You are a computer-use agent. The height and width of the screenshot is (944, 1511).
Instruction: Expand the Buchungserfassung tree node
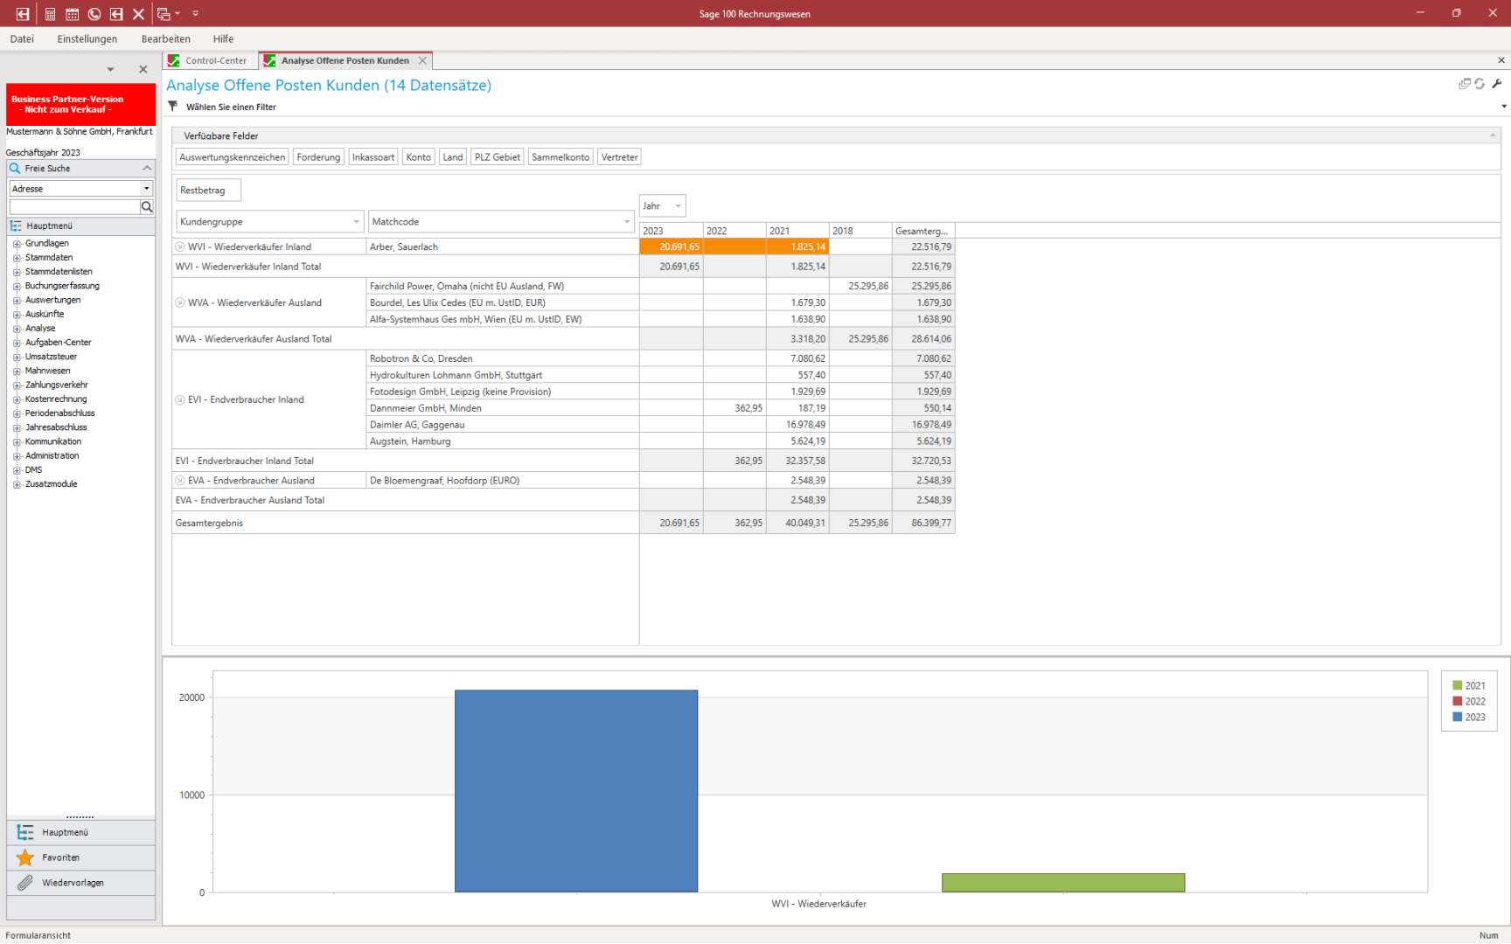click(17, 286)
